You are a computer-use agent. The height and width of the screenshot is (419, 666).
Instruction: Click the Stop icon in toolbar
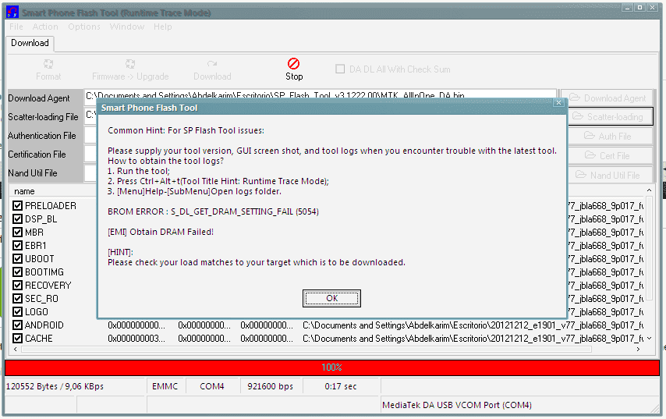point(293,64)
